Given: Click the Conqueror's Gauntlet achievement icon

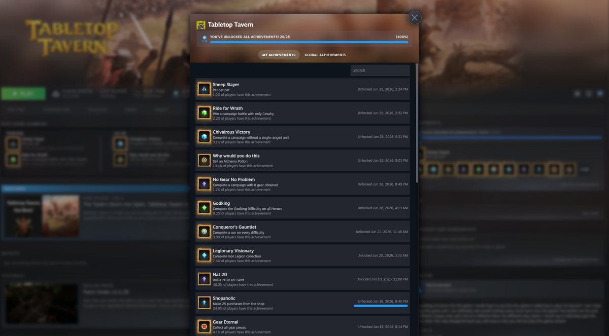Looking at the screenshot, I should 204,232.
